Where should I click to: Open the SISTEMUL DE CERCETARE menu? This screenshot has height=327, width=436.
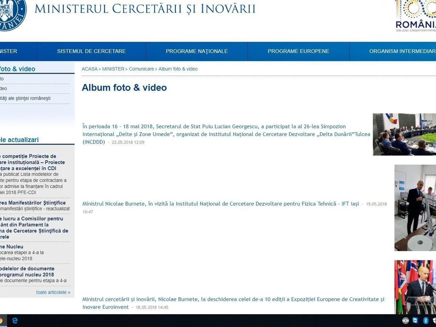[x=91, y=51]
